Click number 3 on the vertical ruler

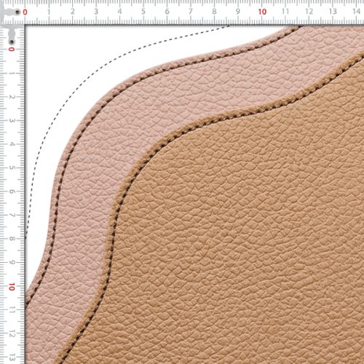(12, 120)
